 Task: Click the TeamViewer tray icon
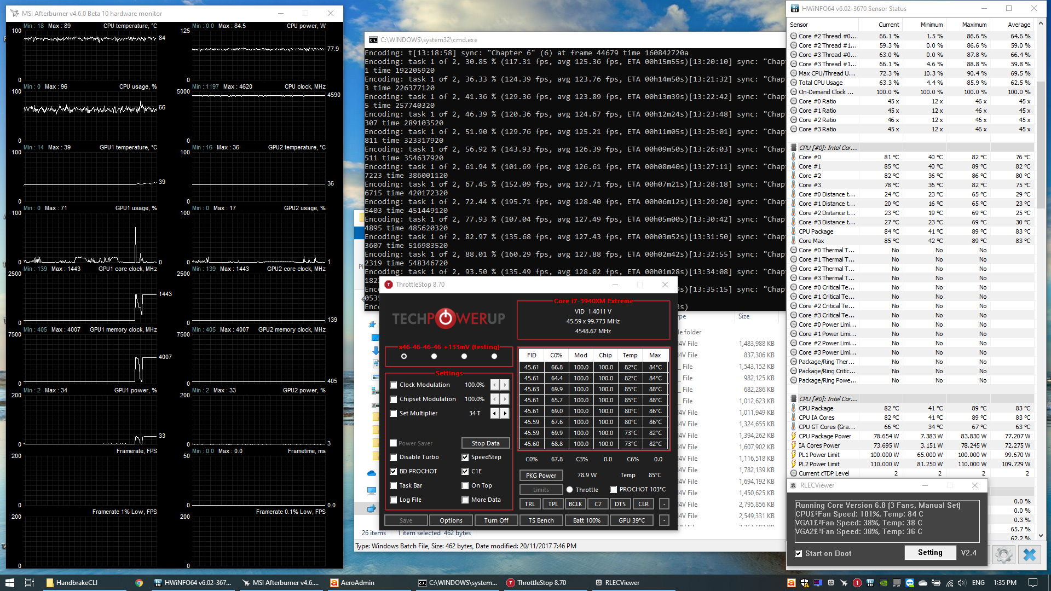[x=910, y=583]
